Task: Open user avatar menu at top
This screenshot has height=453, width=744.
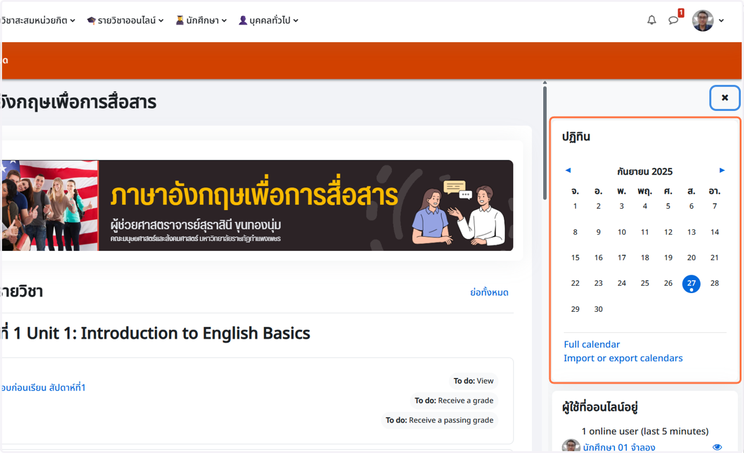Action: 708,20
